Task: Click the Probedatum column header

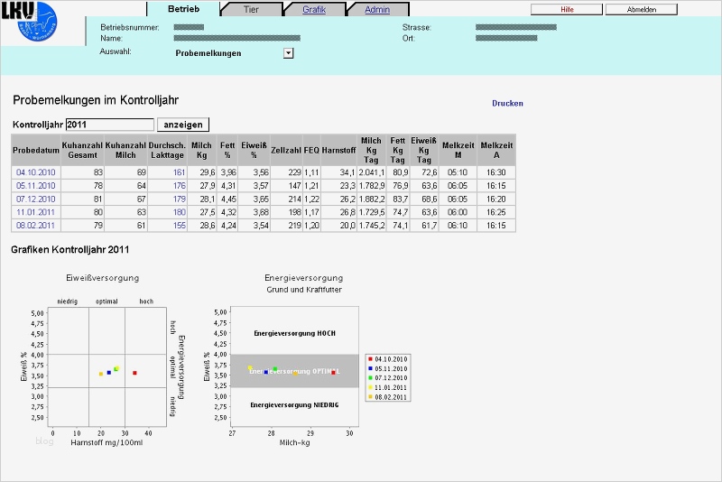Action: (36, 151)
